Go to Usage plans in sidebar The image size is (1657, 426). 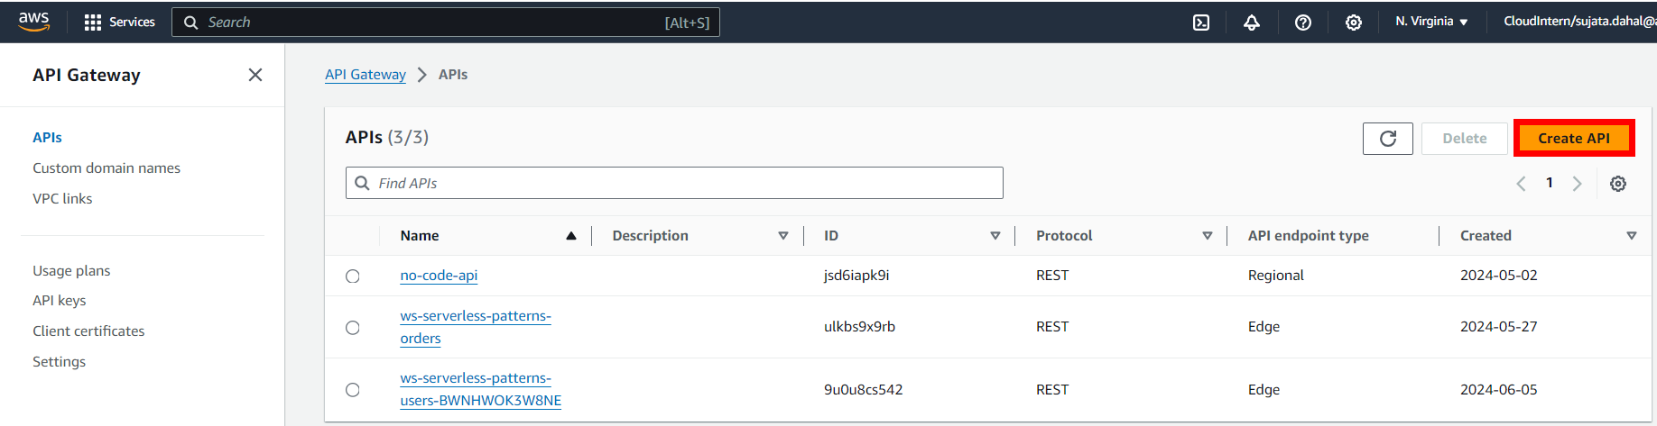tap(71, 271)
